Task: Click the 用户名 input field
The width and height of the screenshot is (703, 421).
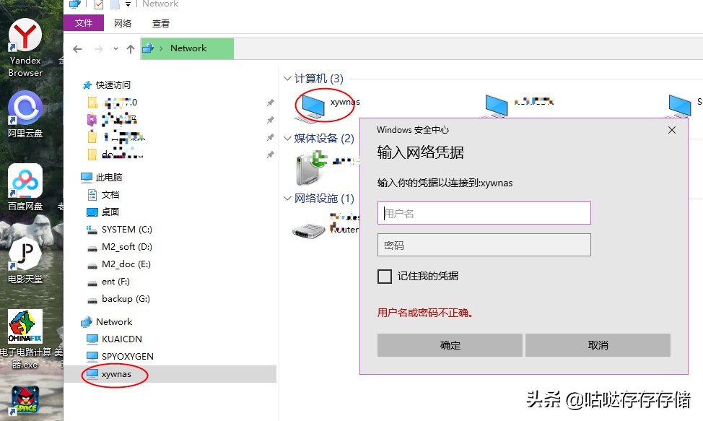Action: click(x=484, y=212)
